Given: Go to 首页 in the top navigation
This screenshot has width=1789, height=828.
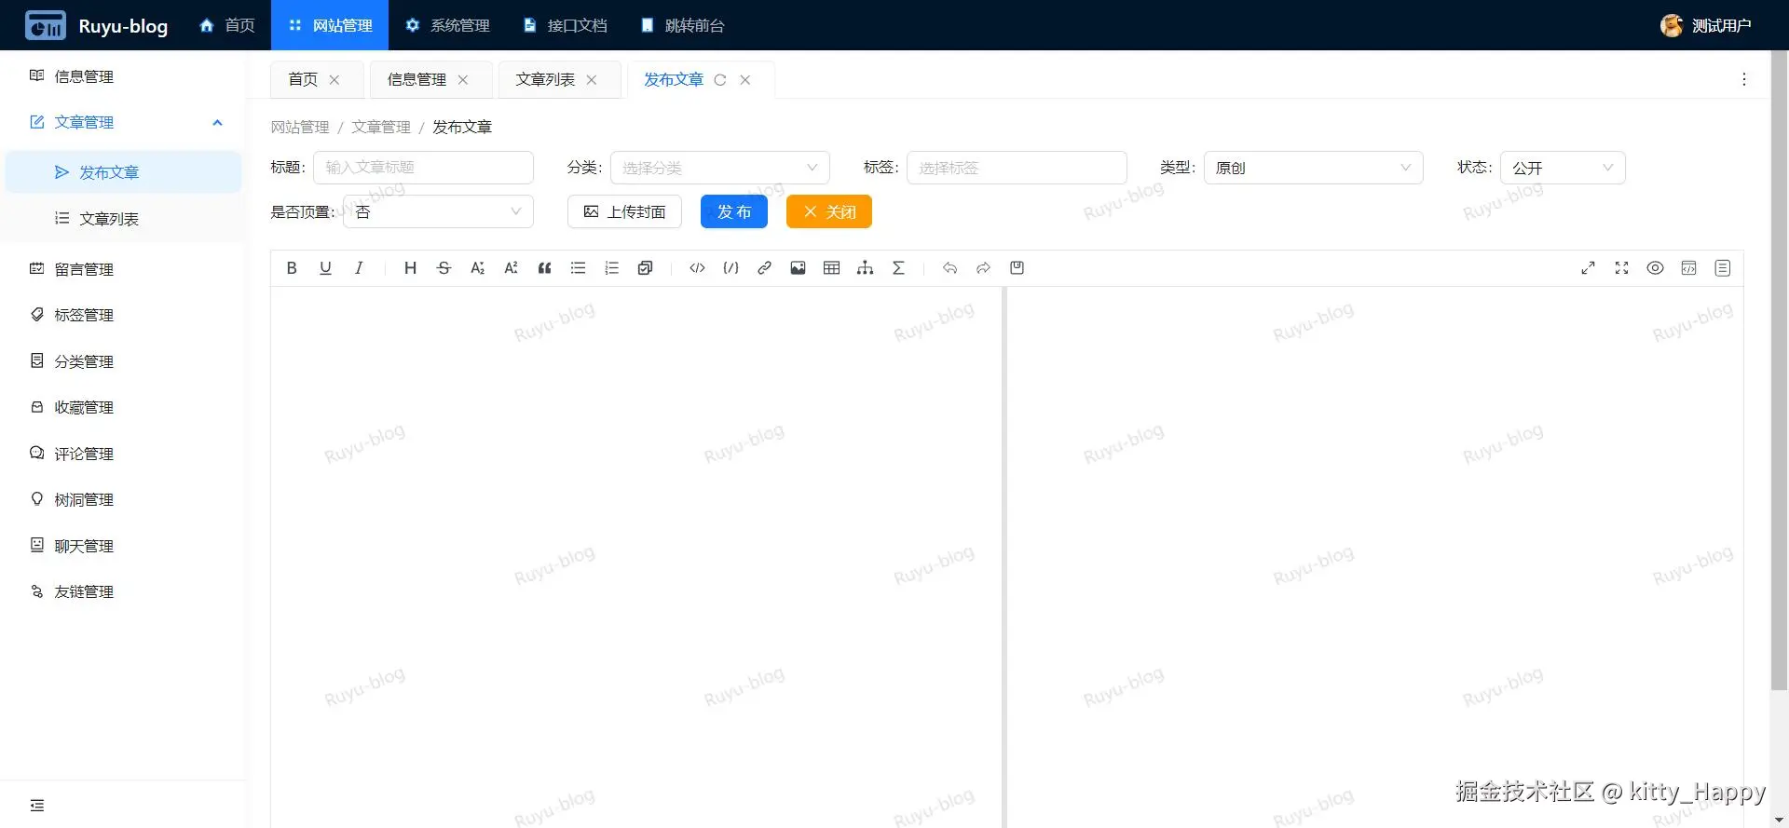Looking at the screenshot, I should (227, 25).
